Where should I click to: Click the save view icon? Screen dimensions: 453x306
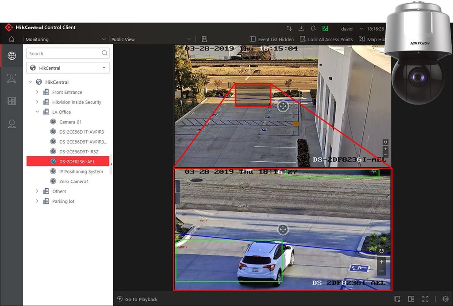pyautogui.click(x=204, y=39)
